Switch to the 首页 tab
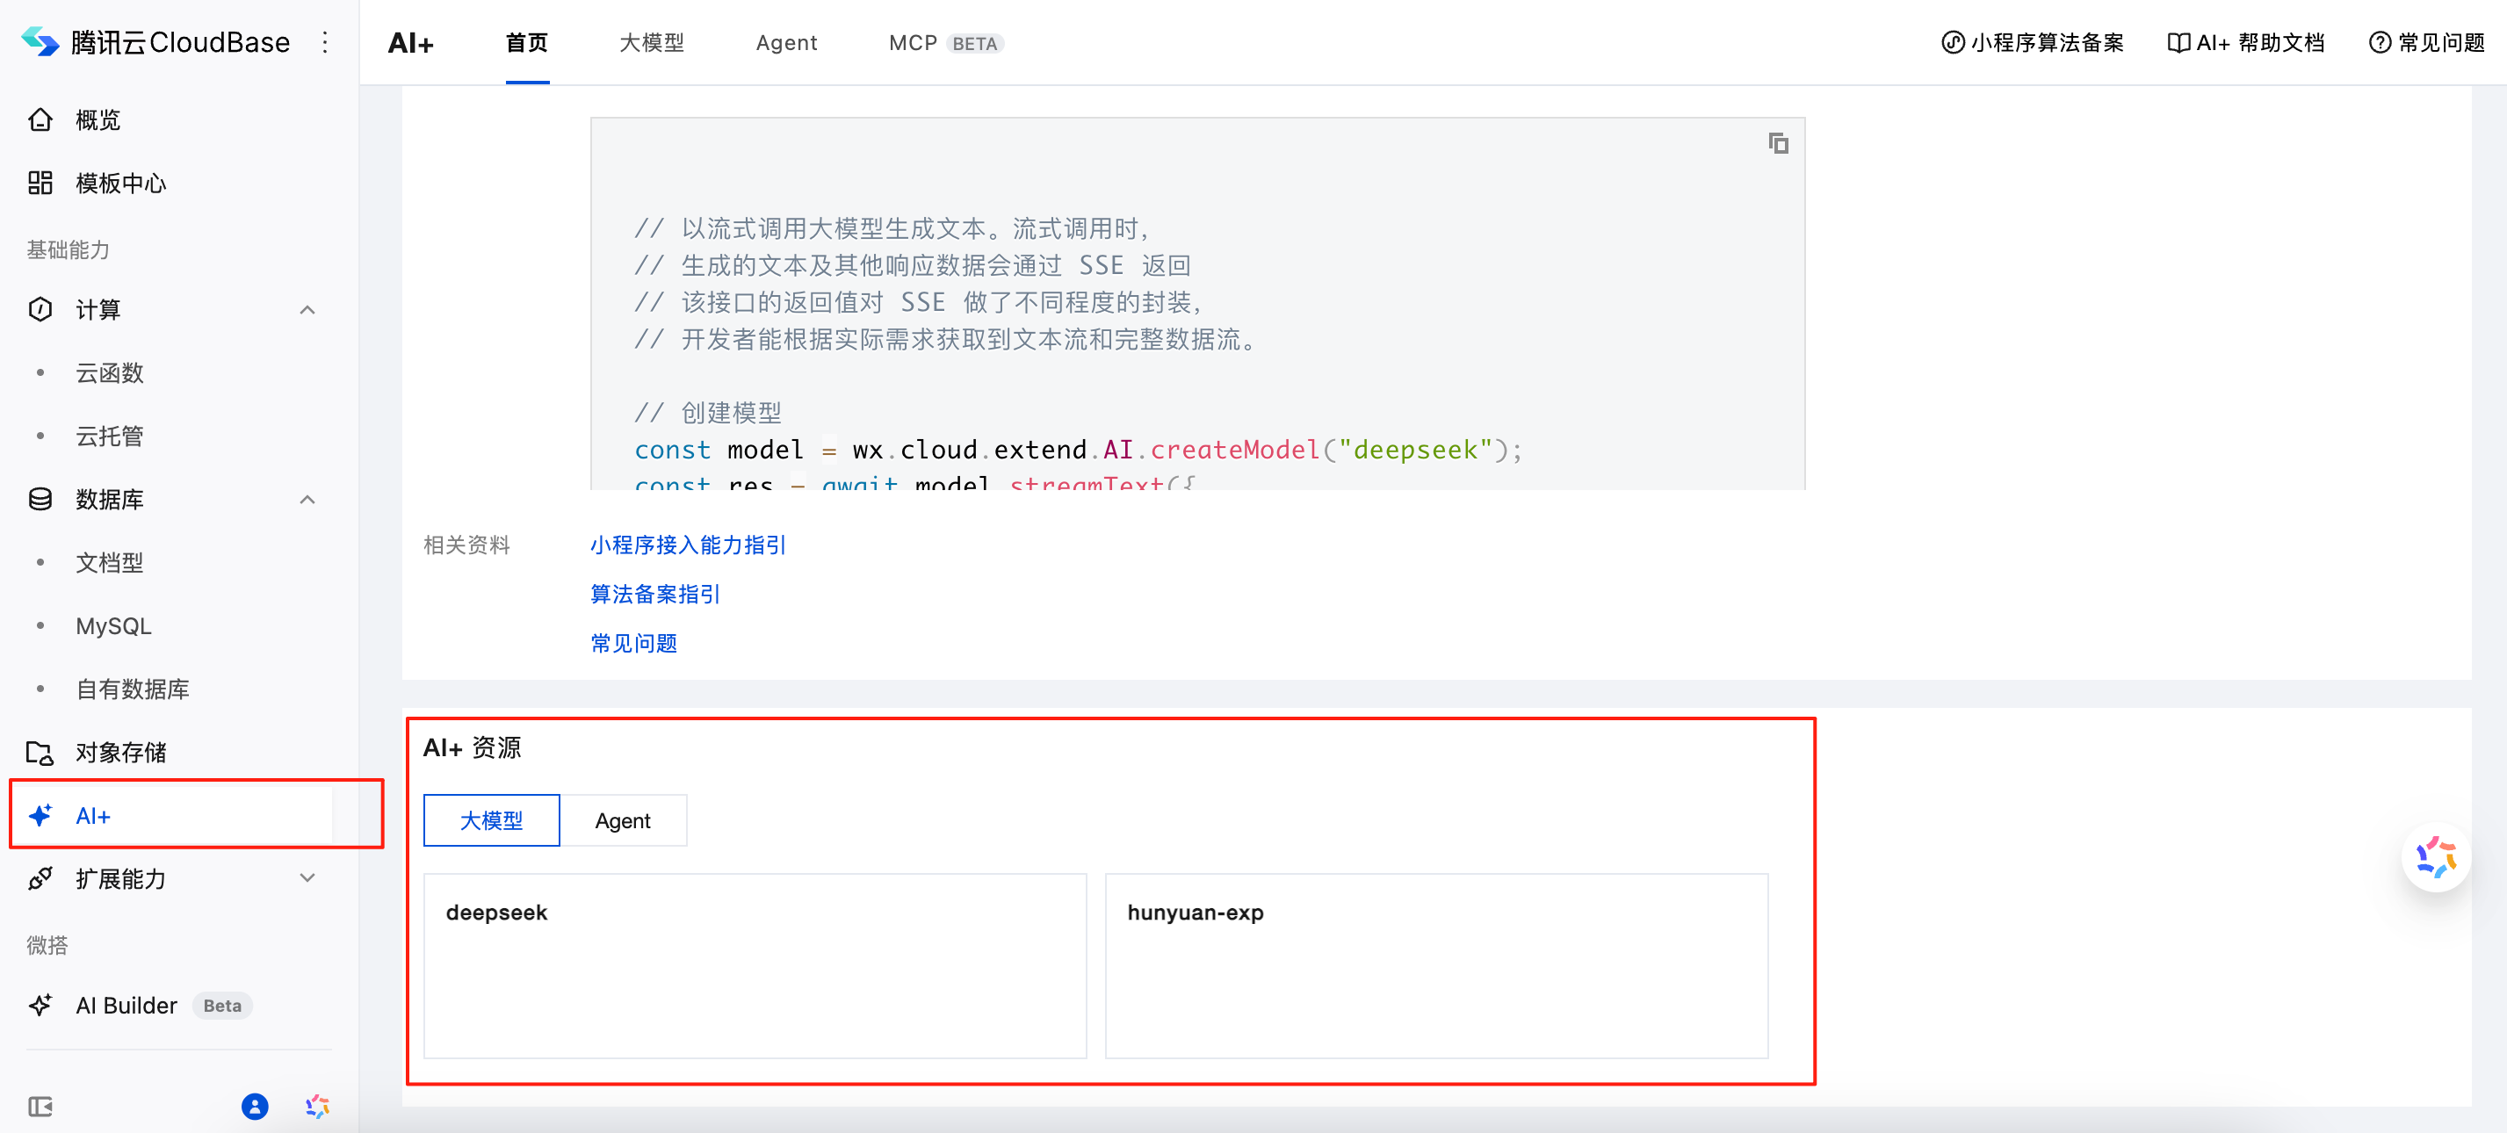 [x=527, y=43]
